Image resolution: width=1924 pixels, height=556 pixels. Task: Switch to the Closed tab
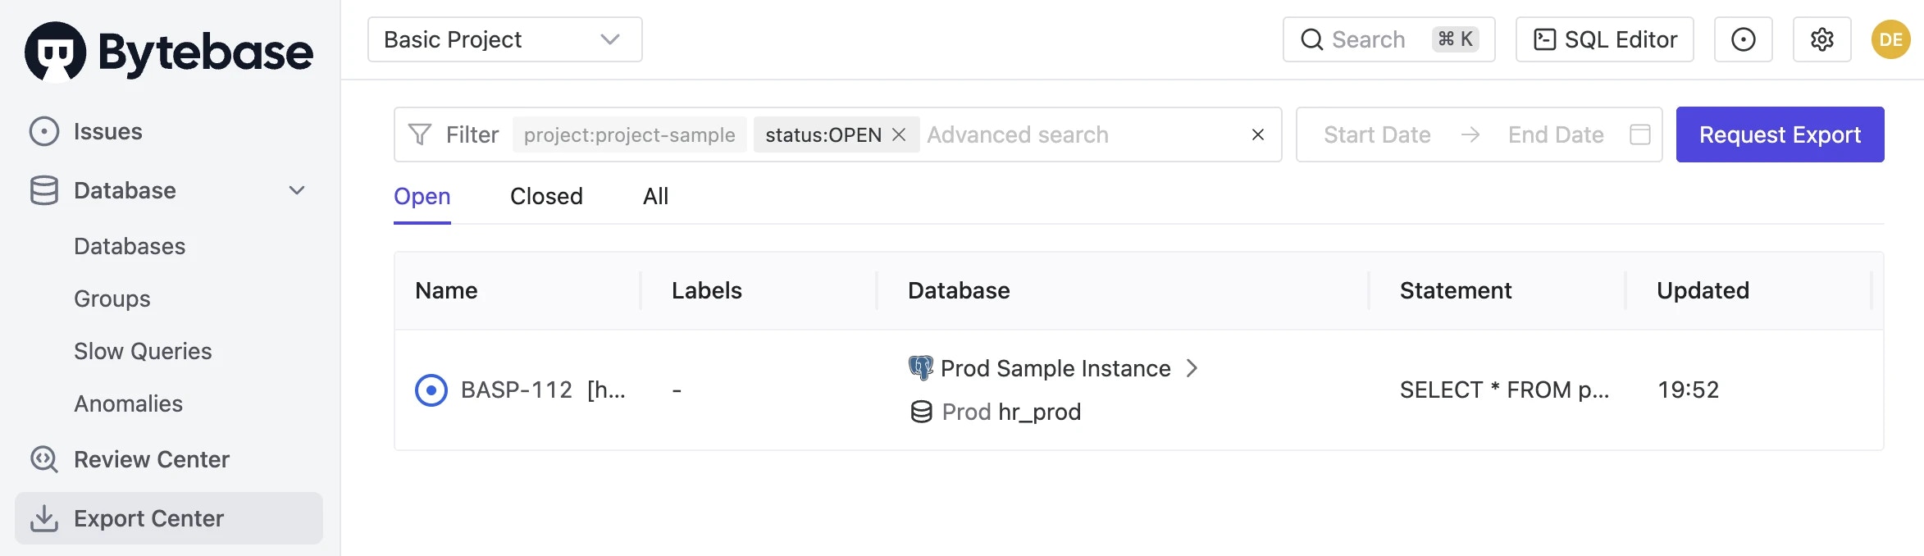coord(545,196)
